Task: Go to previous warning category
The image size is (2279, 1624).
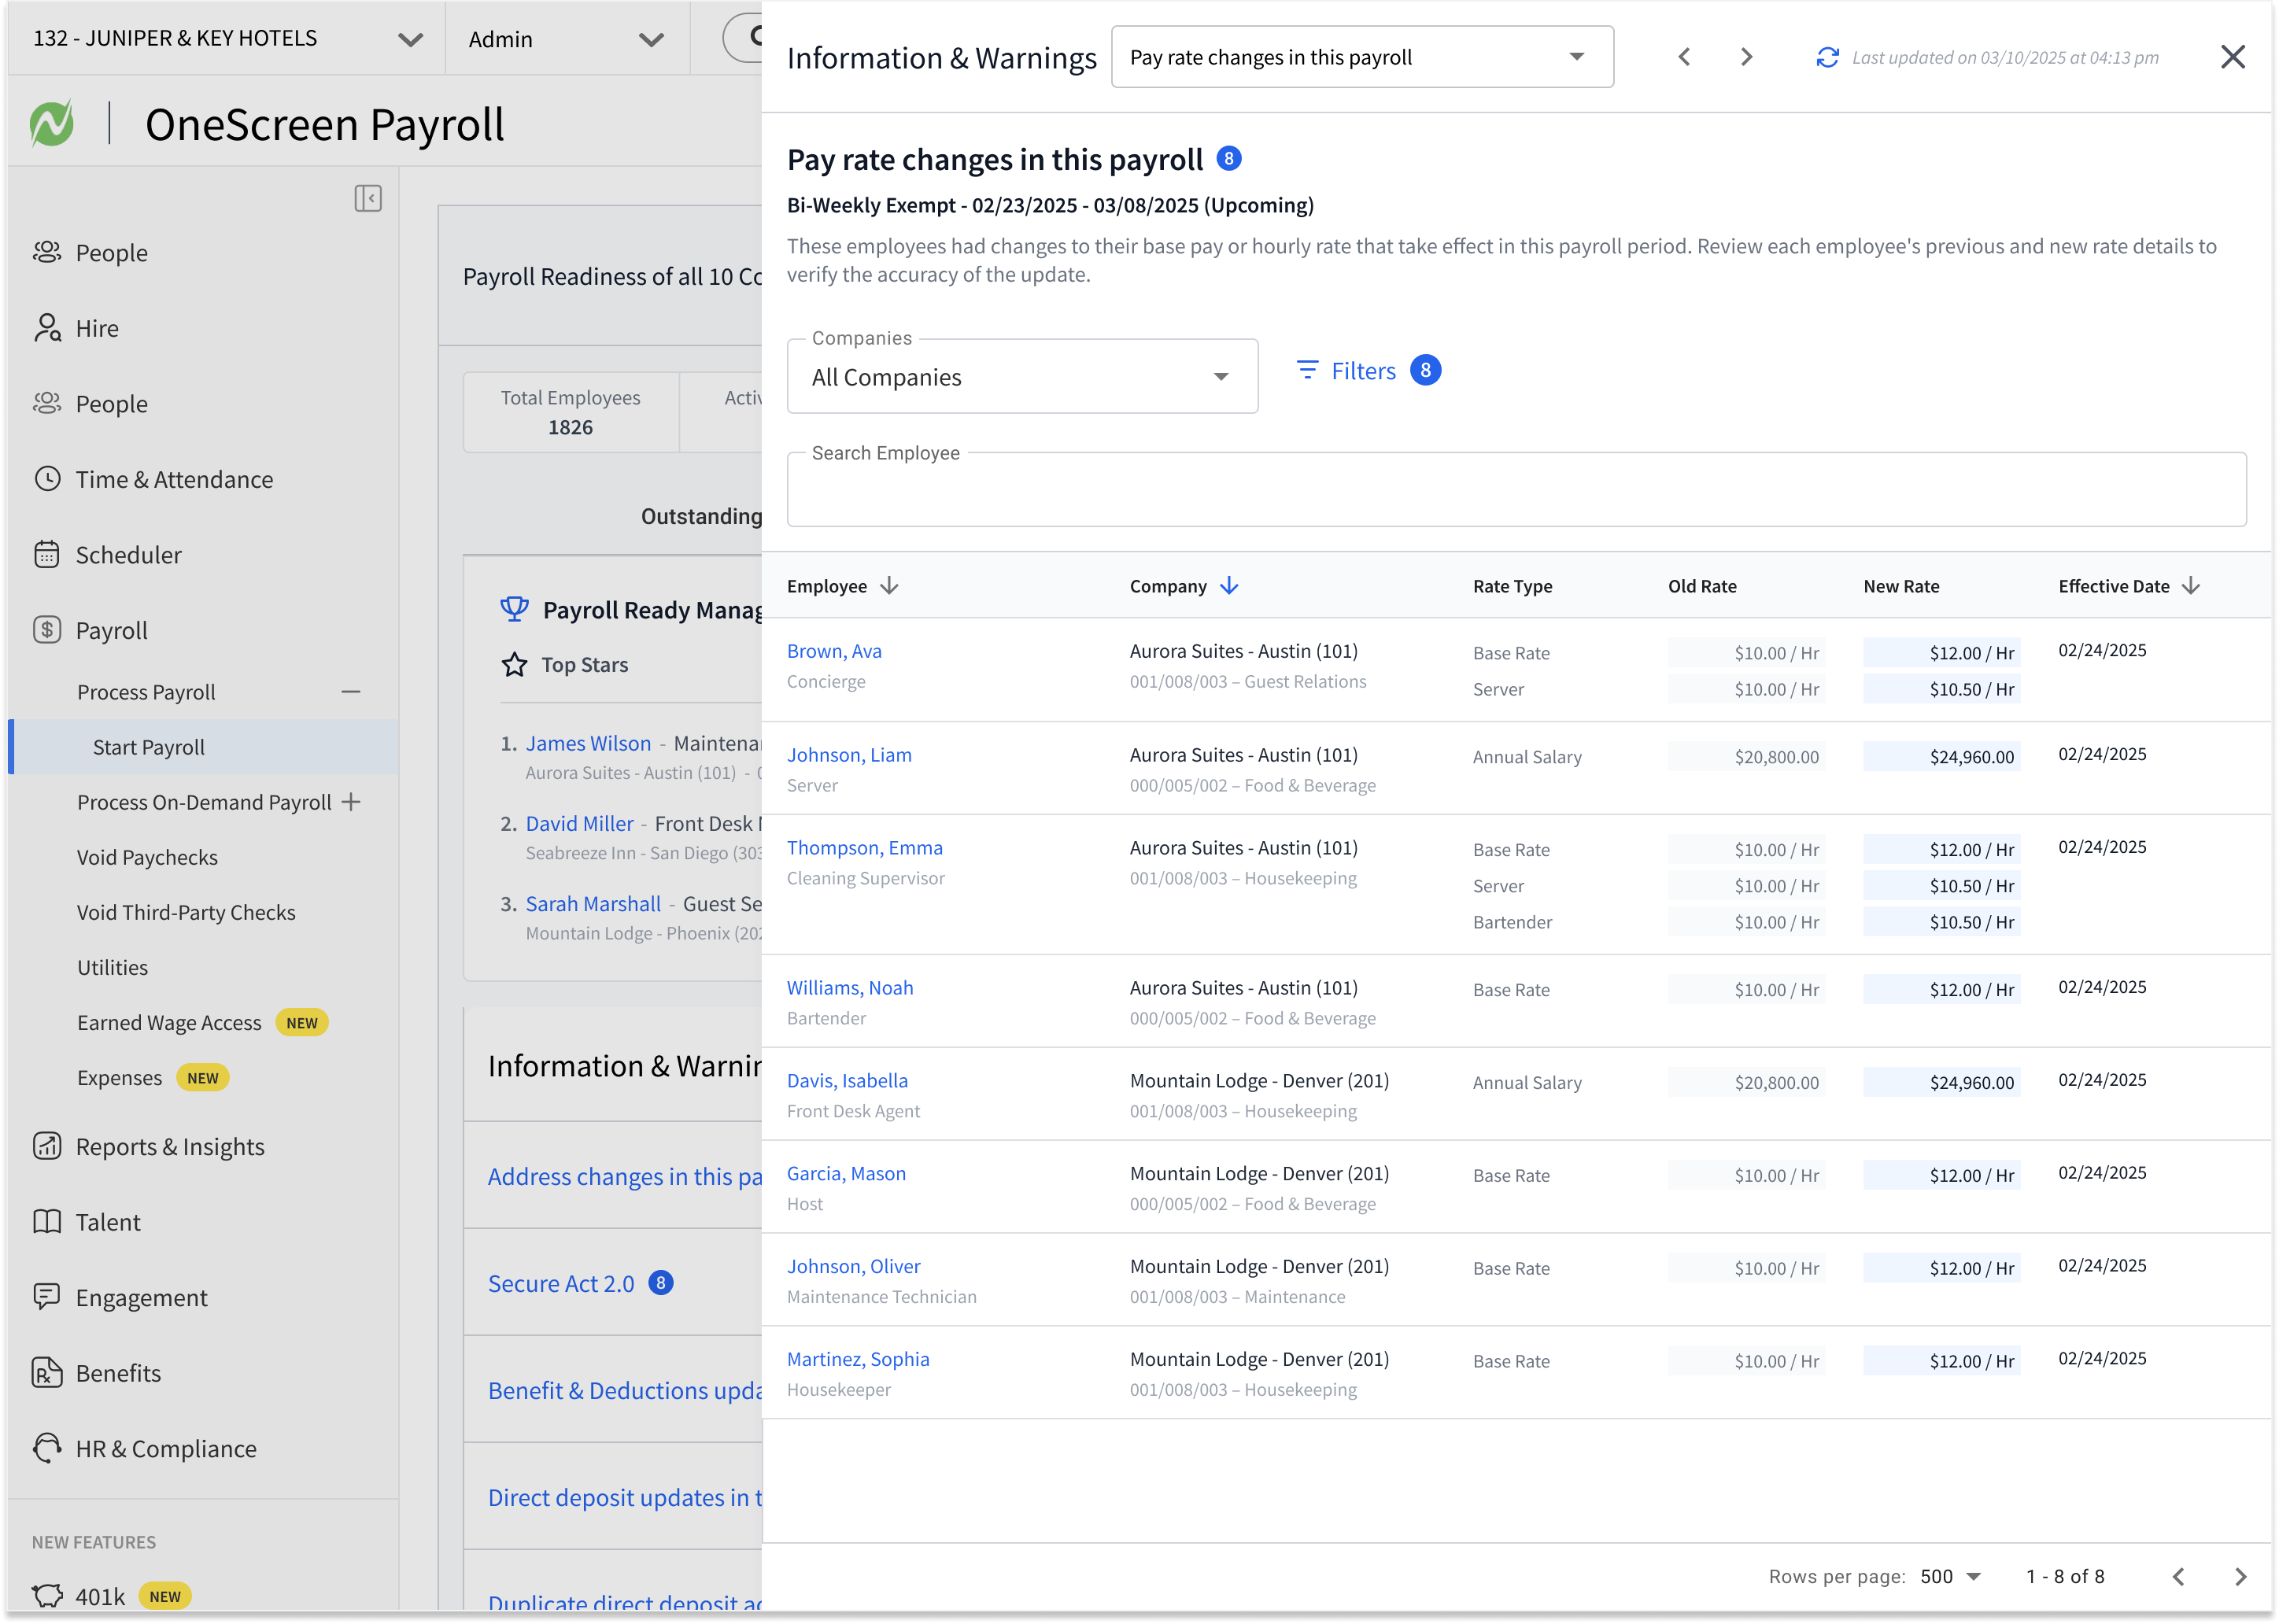Action: 1684,57
